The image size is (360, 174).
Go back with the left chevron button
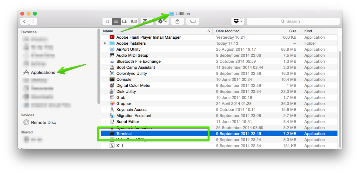24,21
